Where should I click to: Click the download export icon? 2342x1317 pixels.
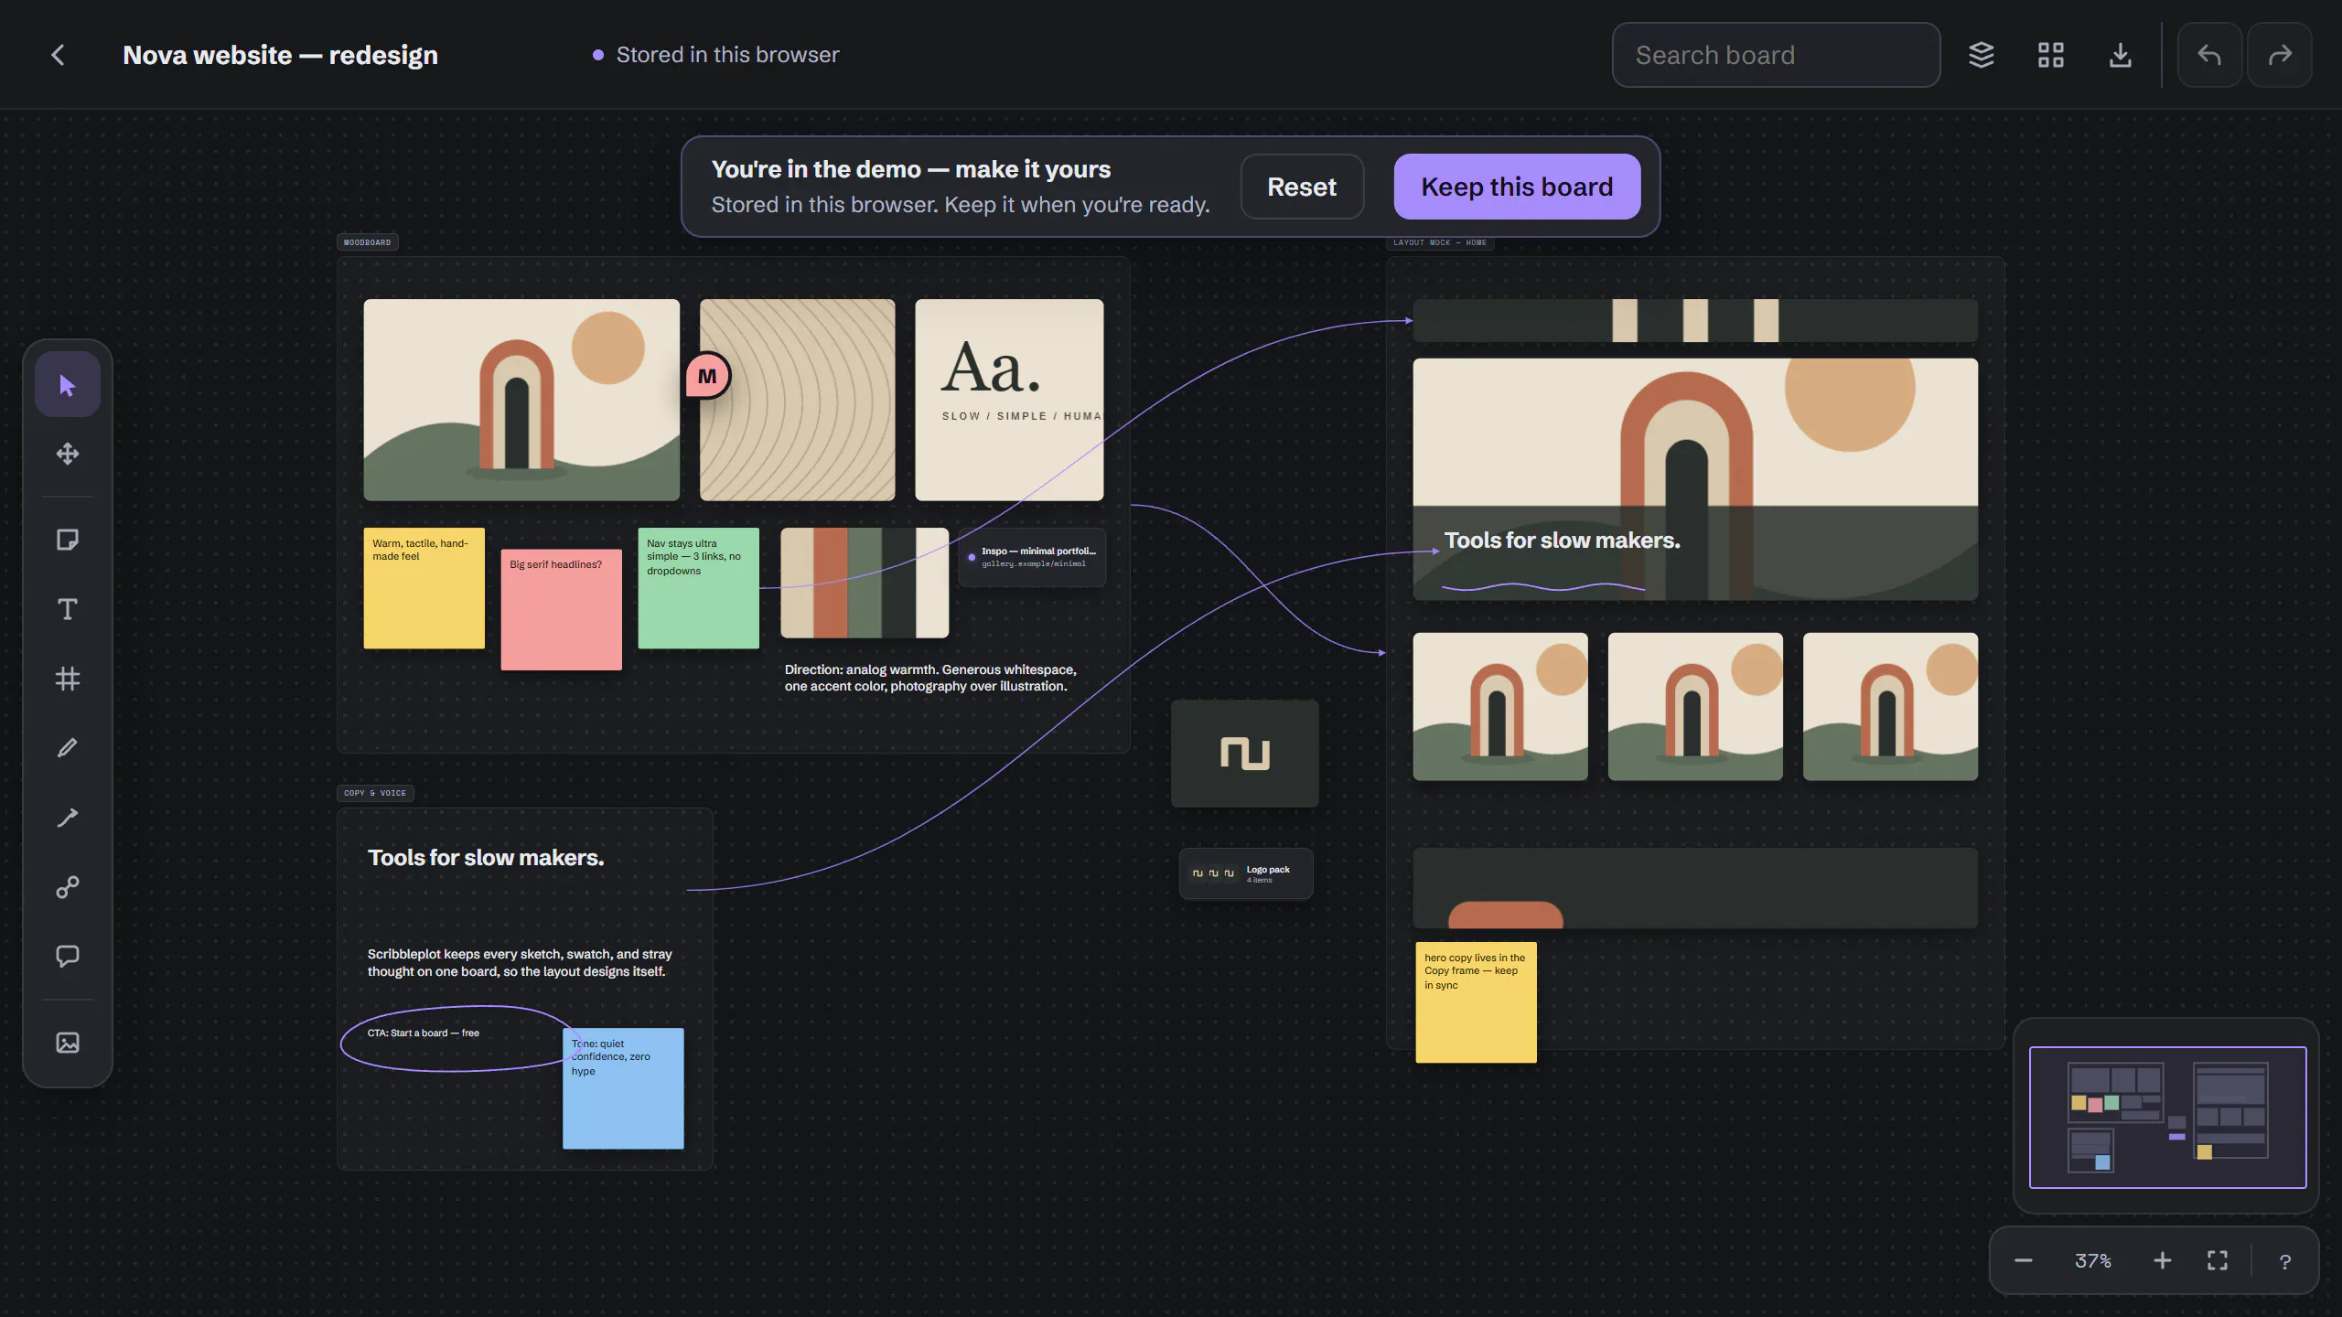[x=2120, y=55]
